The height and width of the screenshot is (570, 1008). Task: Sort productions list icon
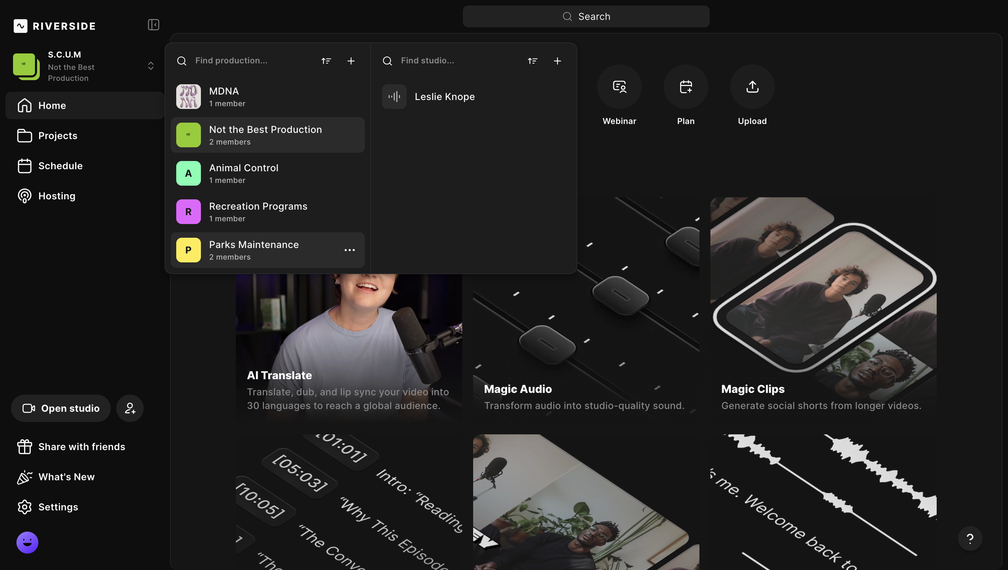pos(326,61)
